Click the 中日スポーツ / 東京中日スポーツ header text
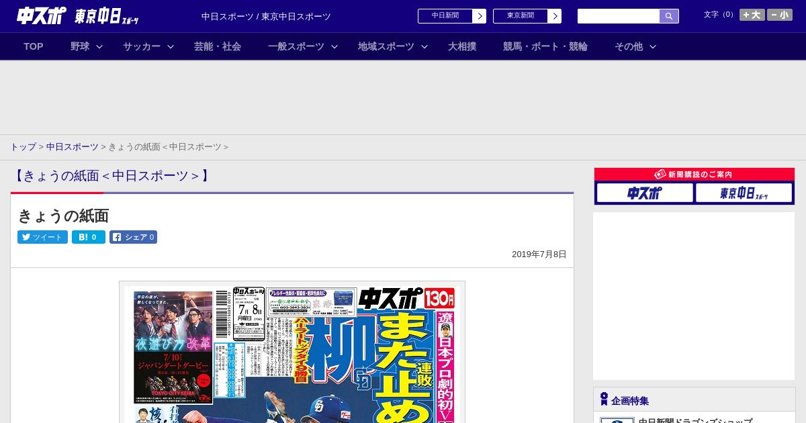The height and width of the screenshot is (423, 806). [x=266, y=16]
